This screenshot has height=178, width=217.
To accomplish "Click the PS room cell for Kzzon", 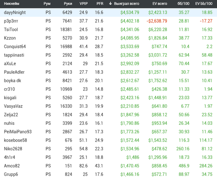I will [48, 38].
